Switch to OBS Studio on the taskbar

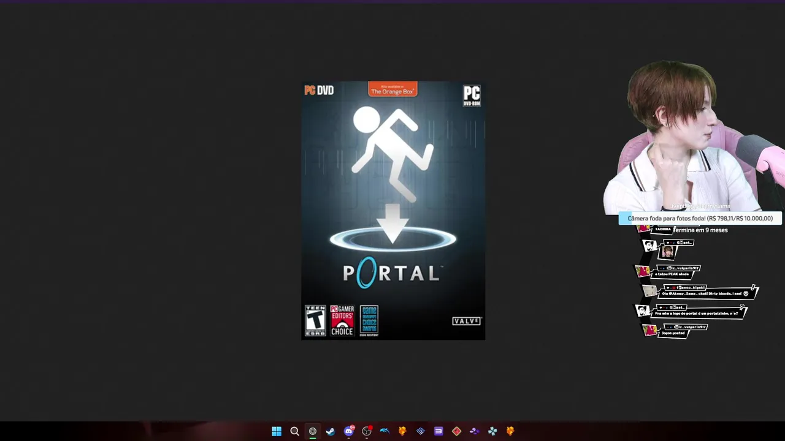[367, 431]
